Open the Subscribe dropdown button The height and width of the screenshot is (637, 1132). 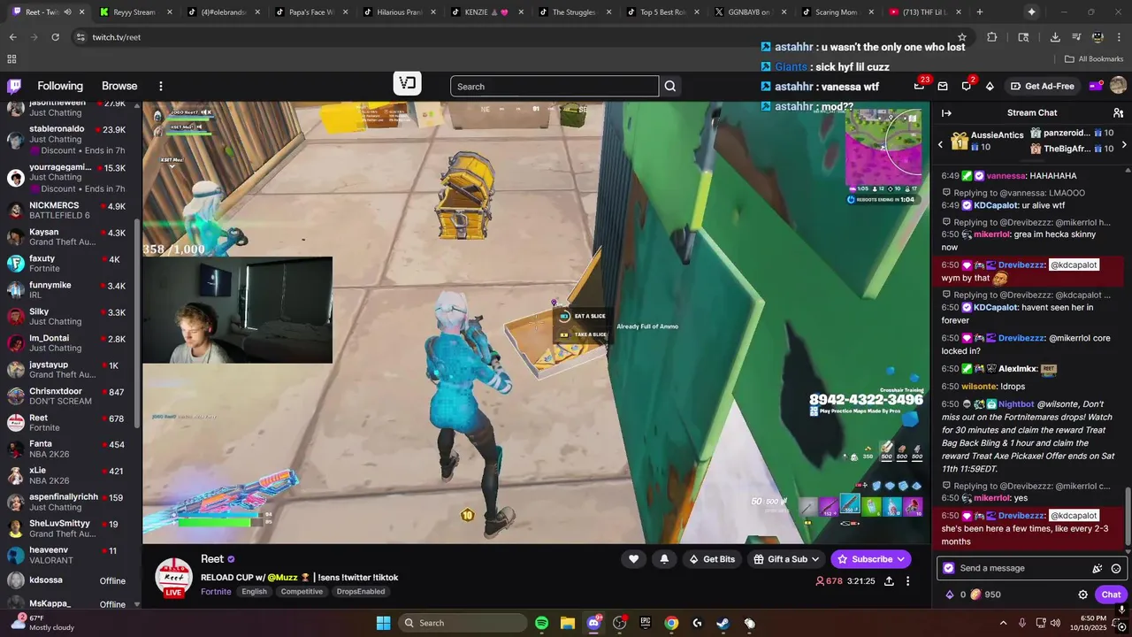[x=871, y=559]
